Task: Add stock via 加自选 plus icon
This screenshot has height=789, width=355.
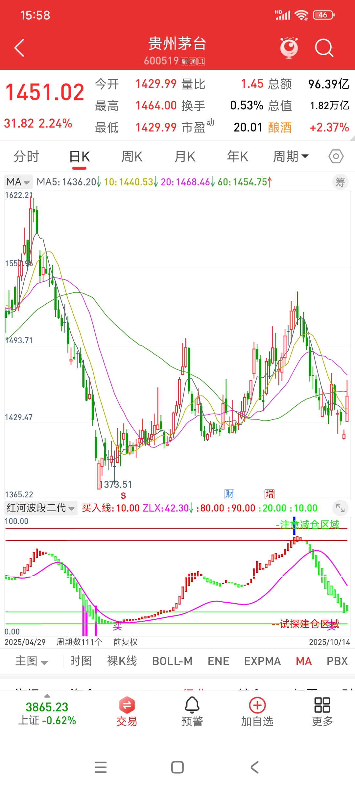Action: (257, 711)
